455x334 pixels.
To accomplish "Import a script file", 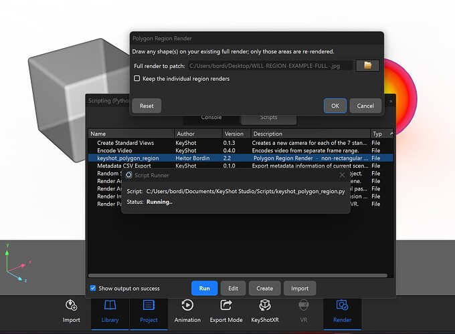I will (x=300, y=288).
